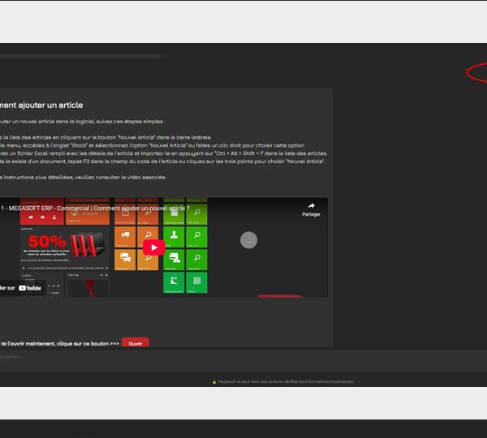Click the red Ouvrir button
Screen dimensions: 487x438
point(136,343)
